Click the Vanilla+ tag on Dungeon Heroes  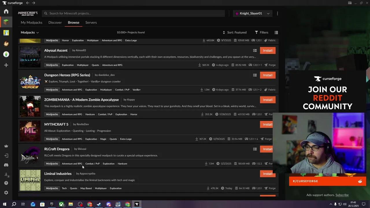(x=136, y=90)
